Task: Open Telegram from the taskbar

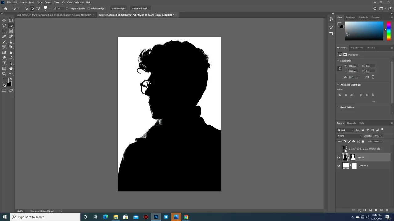Action: pos(166,217)
